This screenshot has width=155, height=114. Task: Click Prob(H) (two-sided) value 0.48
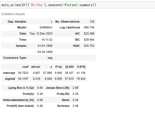[40, 106]
